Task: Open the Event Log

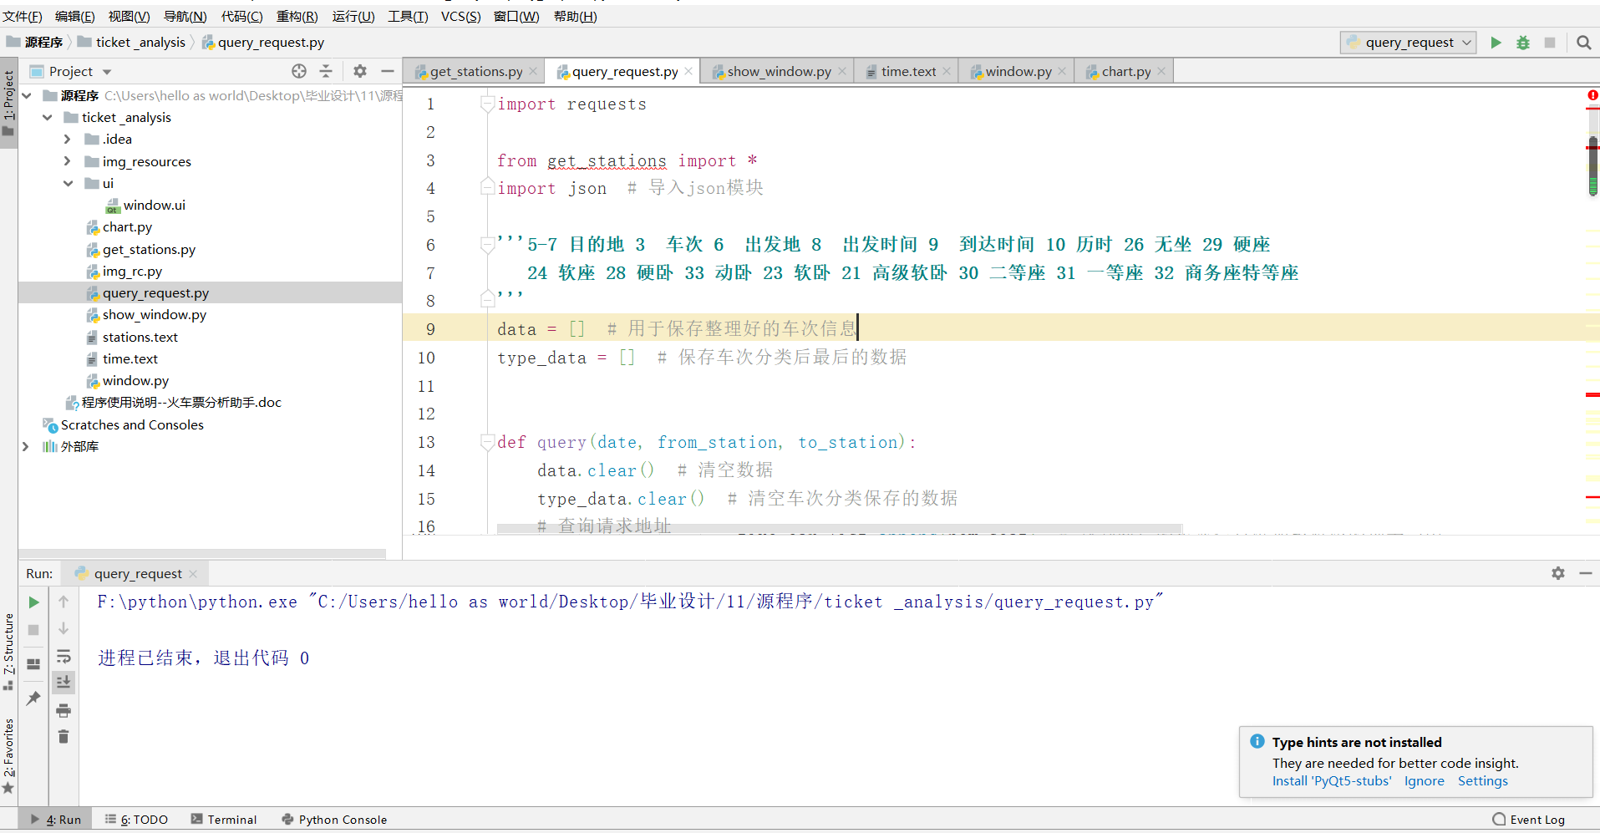Action: click(1528, 820)
